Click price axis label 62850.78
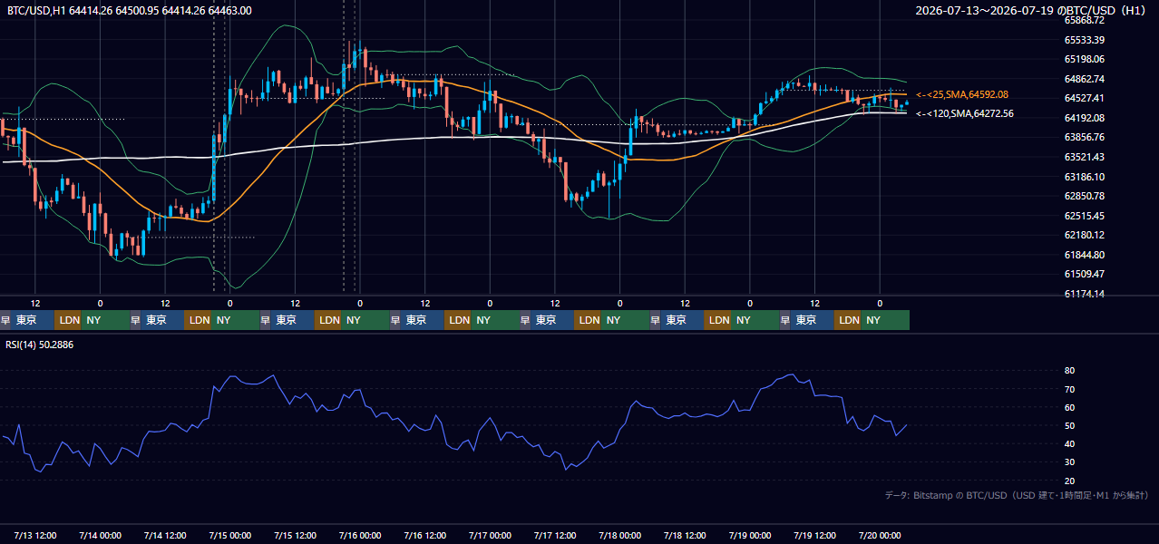 (1084, 196)
